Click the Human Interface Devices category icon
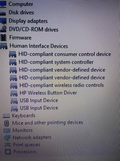 (x=4, y=46)
